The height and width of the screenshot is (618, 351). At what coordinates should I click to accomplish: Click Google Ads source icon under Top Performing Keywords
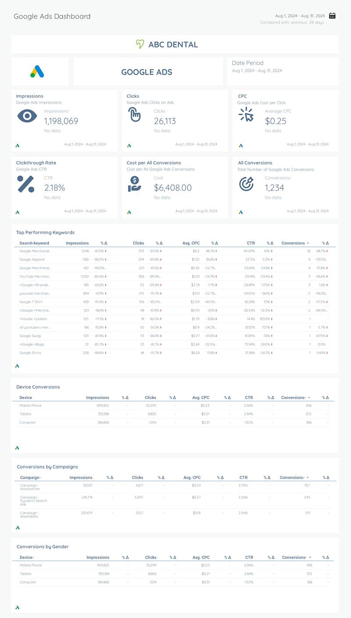click(17, 366)
